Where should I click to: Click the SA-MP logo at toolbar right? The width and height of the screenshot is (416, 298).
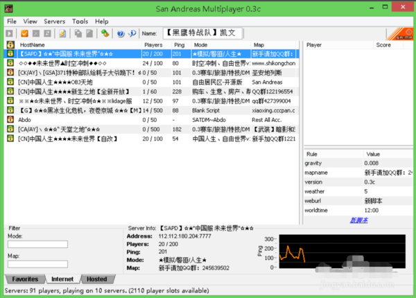[x=400, y=34]
